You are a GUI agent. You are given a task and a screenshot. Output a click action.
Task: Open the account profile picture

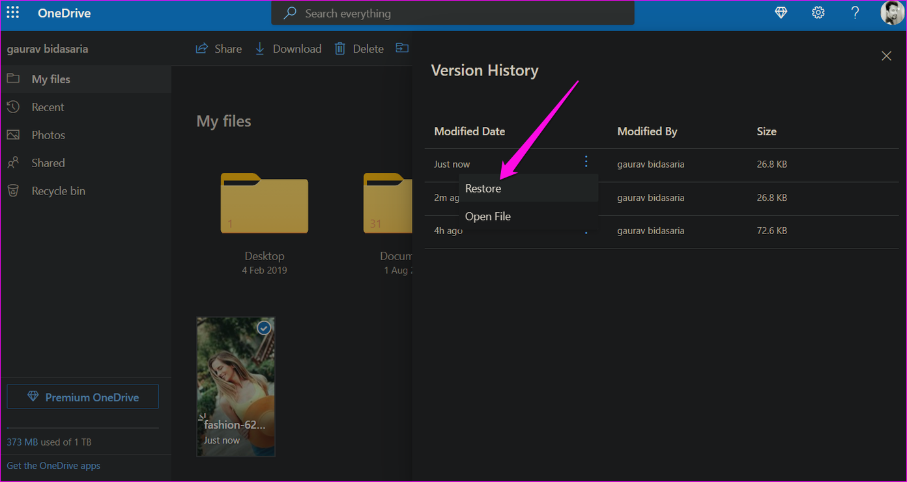(x=892, y=13)
